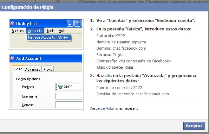The width and height of the screenshot is (209, 134).
Task: Click the text "Dominio: chat.facebook.com"
Action: click(121, 48)
